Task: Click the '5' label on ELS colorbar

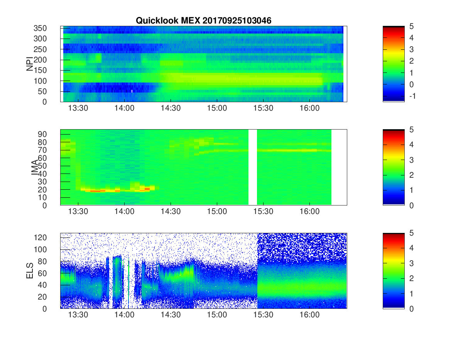Action: (x=411, y=233)
